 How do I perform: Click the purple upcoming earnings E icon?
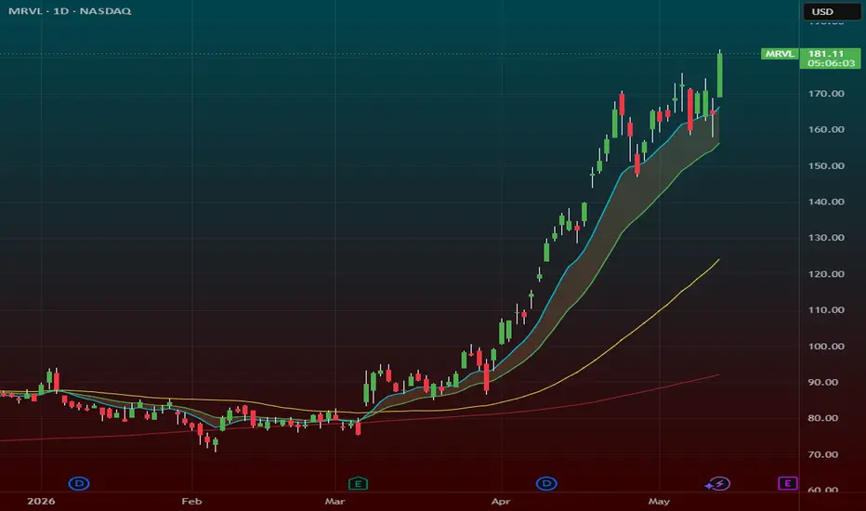point(788,484)
